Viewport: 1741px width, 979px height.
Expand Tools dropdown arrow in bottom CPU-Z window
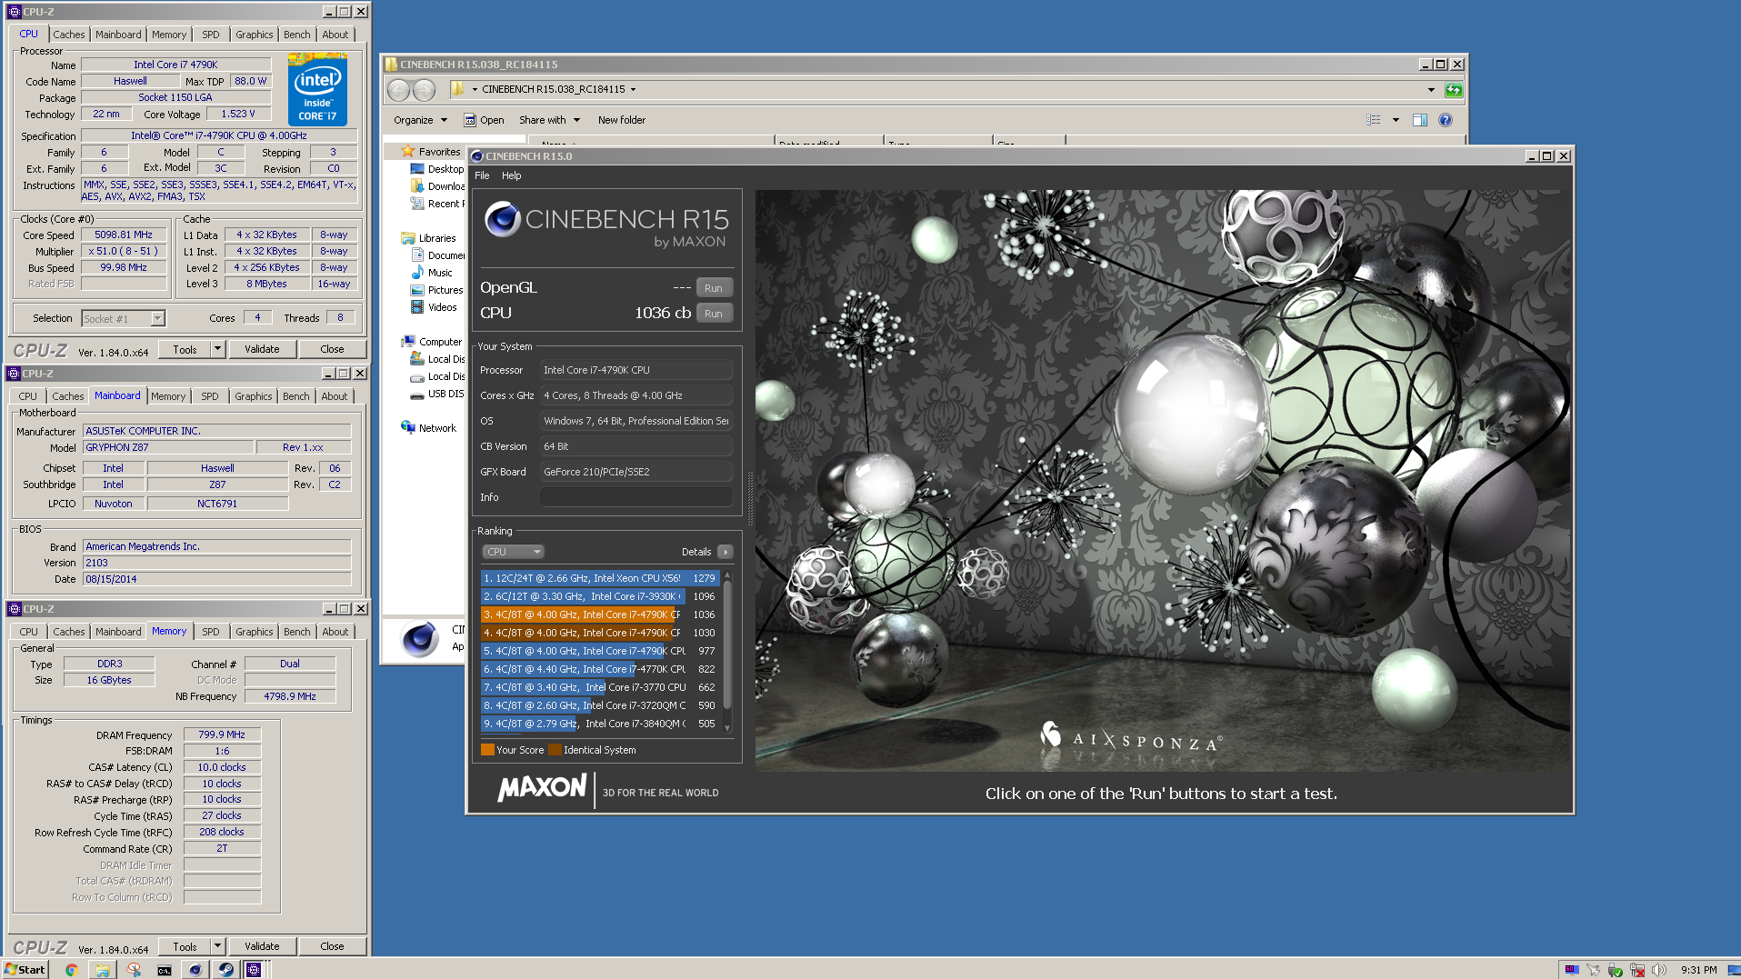pyautogui.click(x=217, y=946)
